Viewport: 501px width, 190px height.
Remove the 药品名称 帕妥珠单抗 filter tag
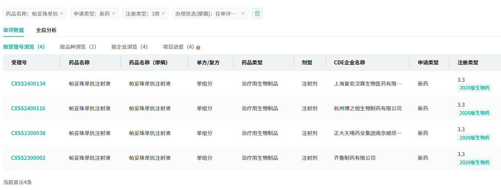61,13
